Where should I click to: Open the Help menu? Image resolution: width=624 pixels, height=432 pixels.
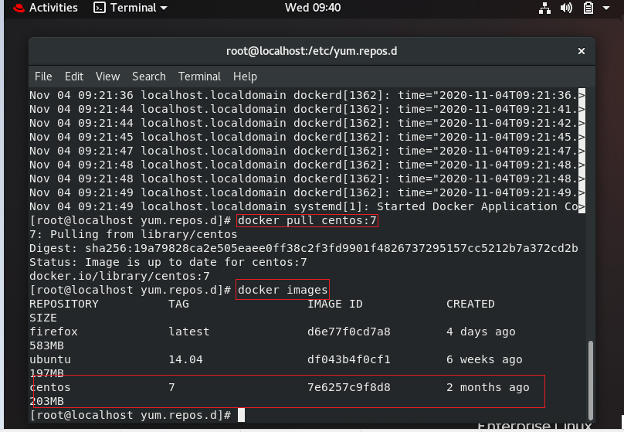245,77
